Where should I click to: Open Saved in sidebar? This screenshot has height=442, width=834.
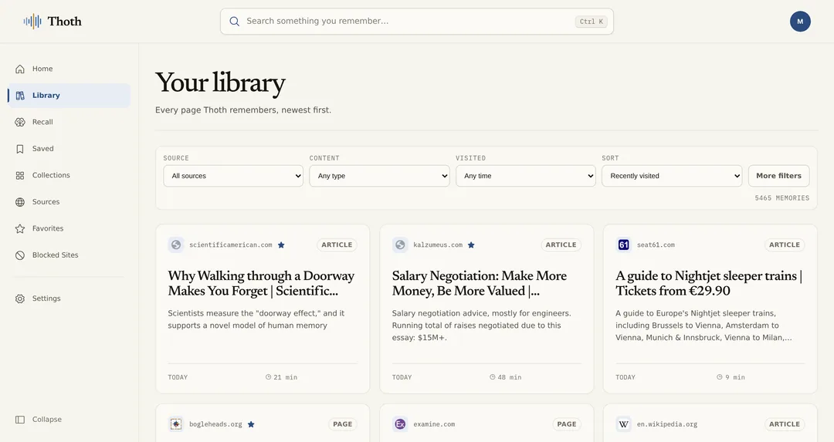(69, 149)
